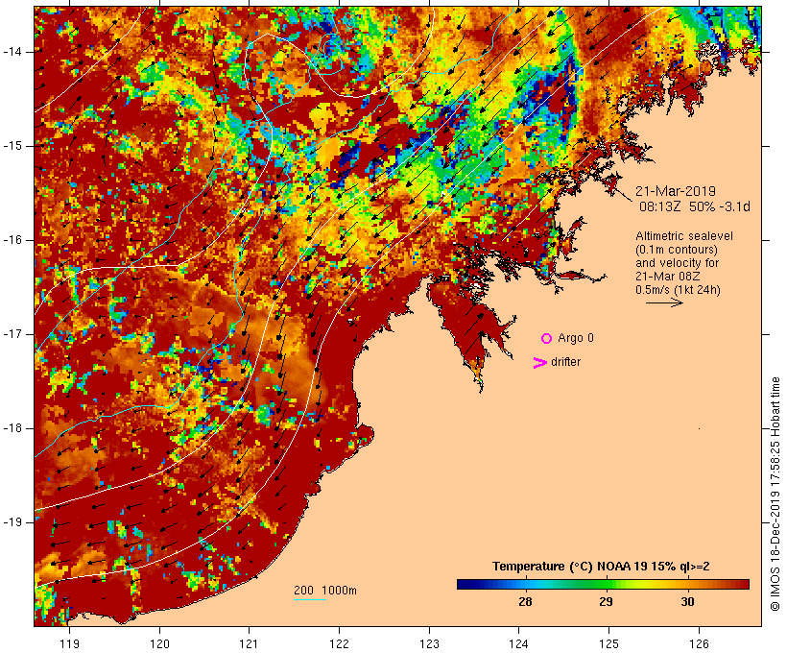Click latitude axis label -14
This screenshot has height=653, width=787.
pos(12,52)
